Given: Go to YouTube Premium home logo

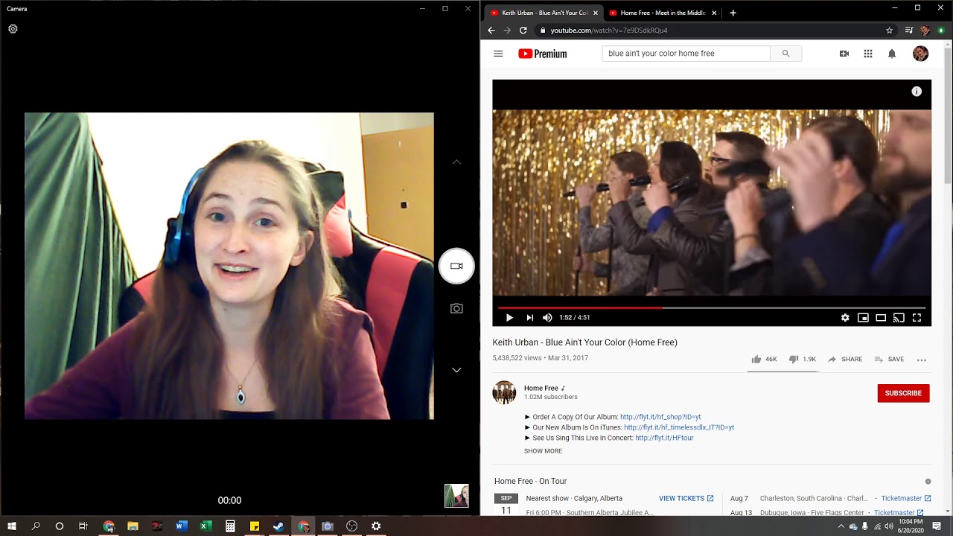Looking at the screenshot, I should pos(543,54).
